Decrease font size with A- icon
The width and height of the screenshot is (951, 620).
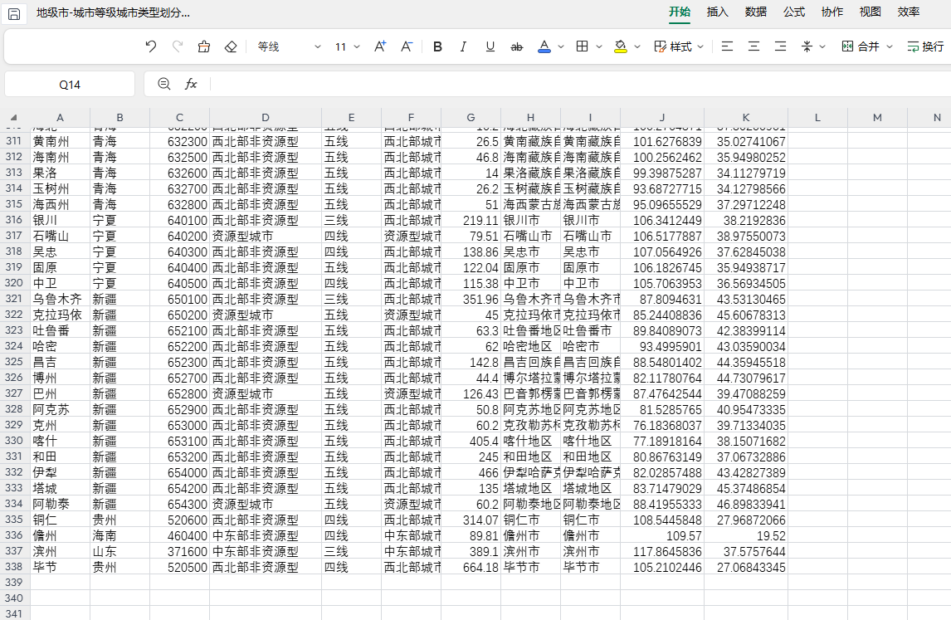(407, 46)
